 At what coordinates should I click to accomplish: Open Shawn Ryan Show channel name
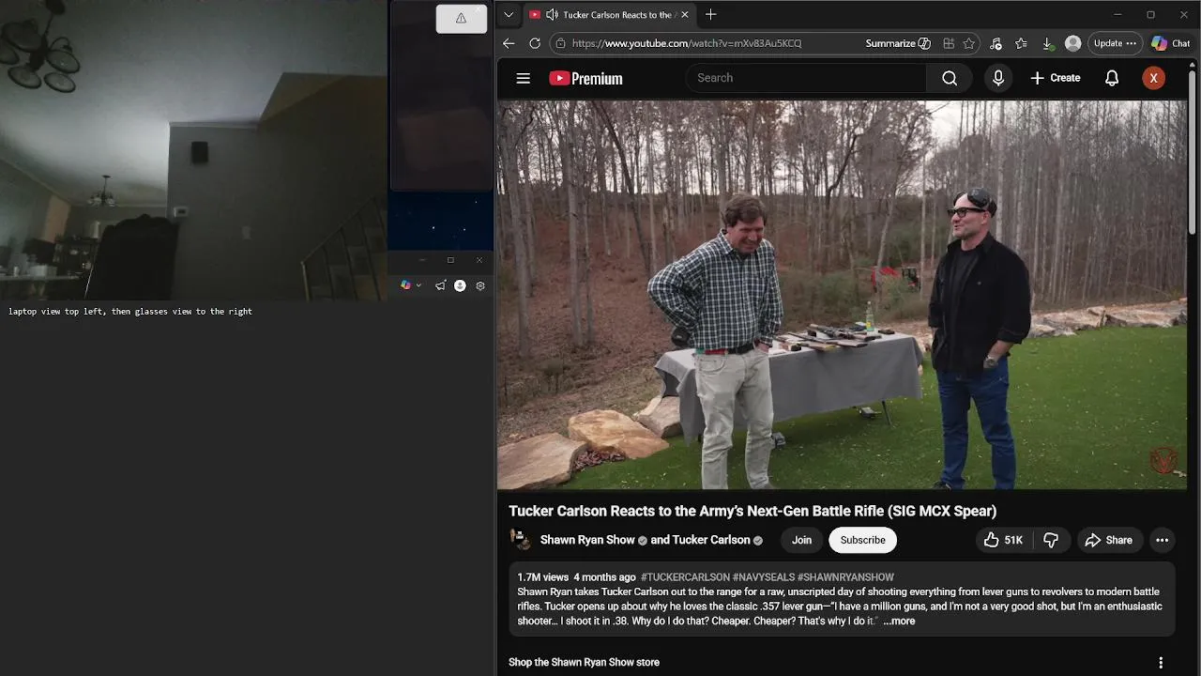pyautogui.click(x=587, y=540)
